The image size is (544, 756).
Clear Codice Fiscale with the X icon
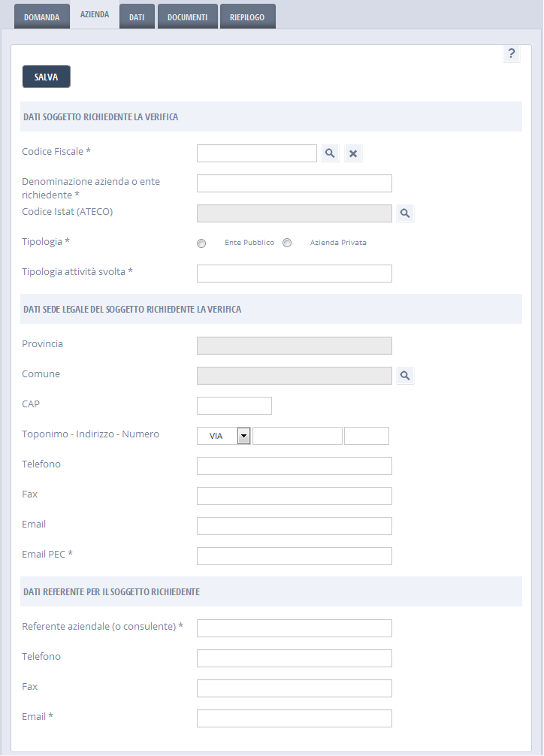(x=354, y=153)
